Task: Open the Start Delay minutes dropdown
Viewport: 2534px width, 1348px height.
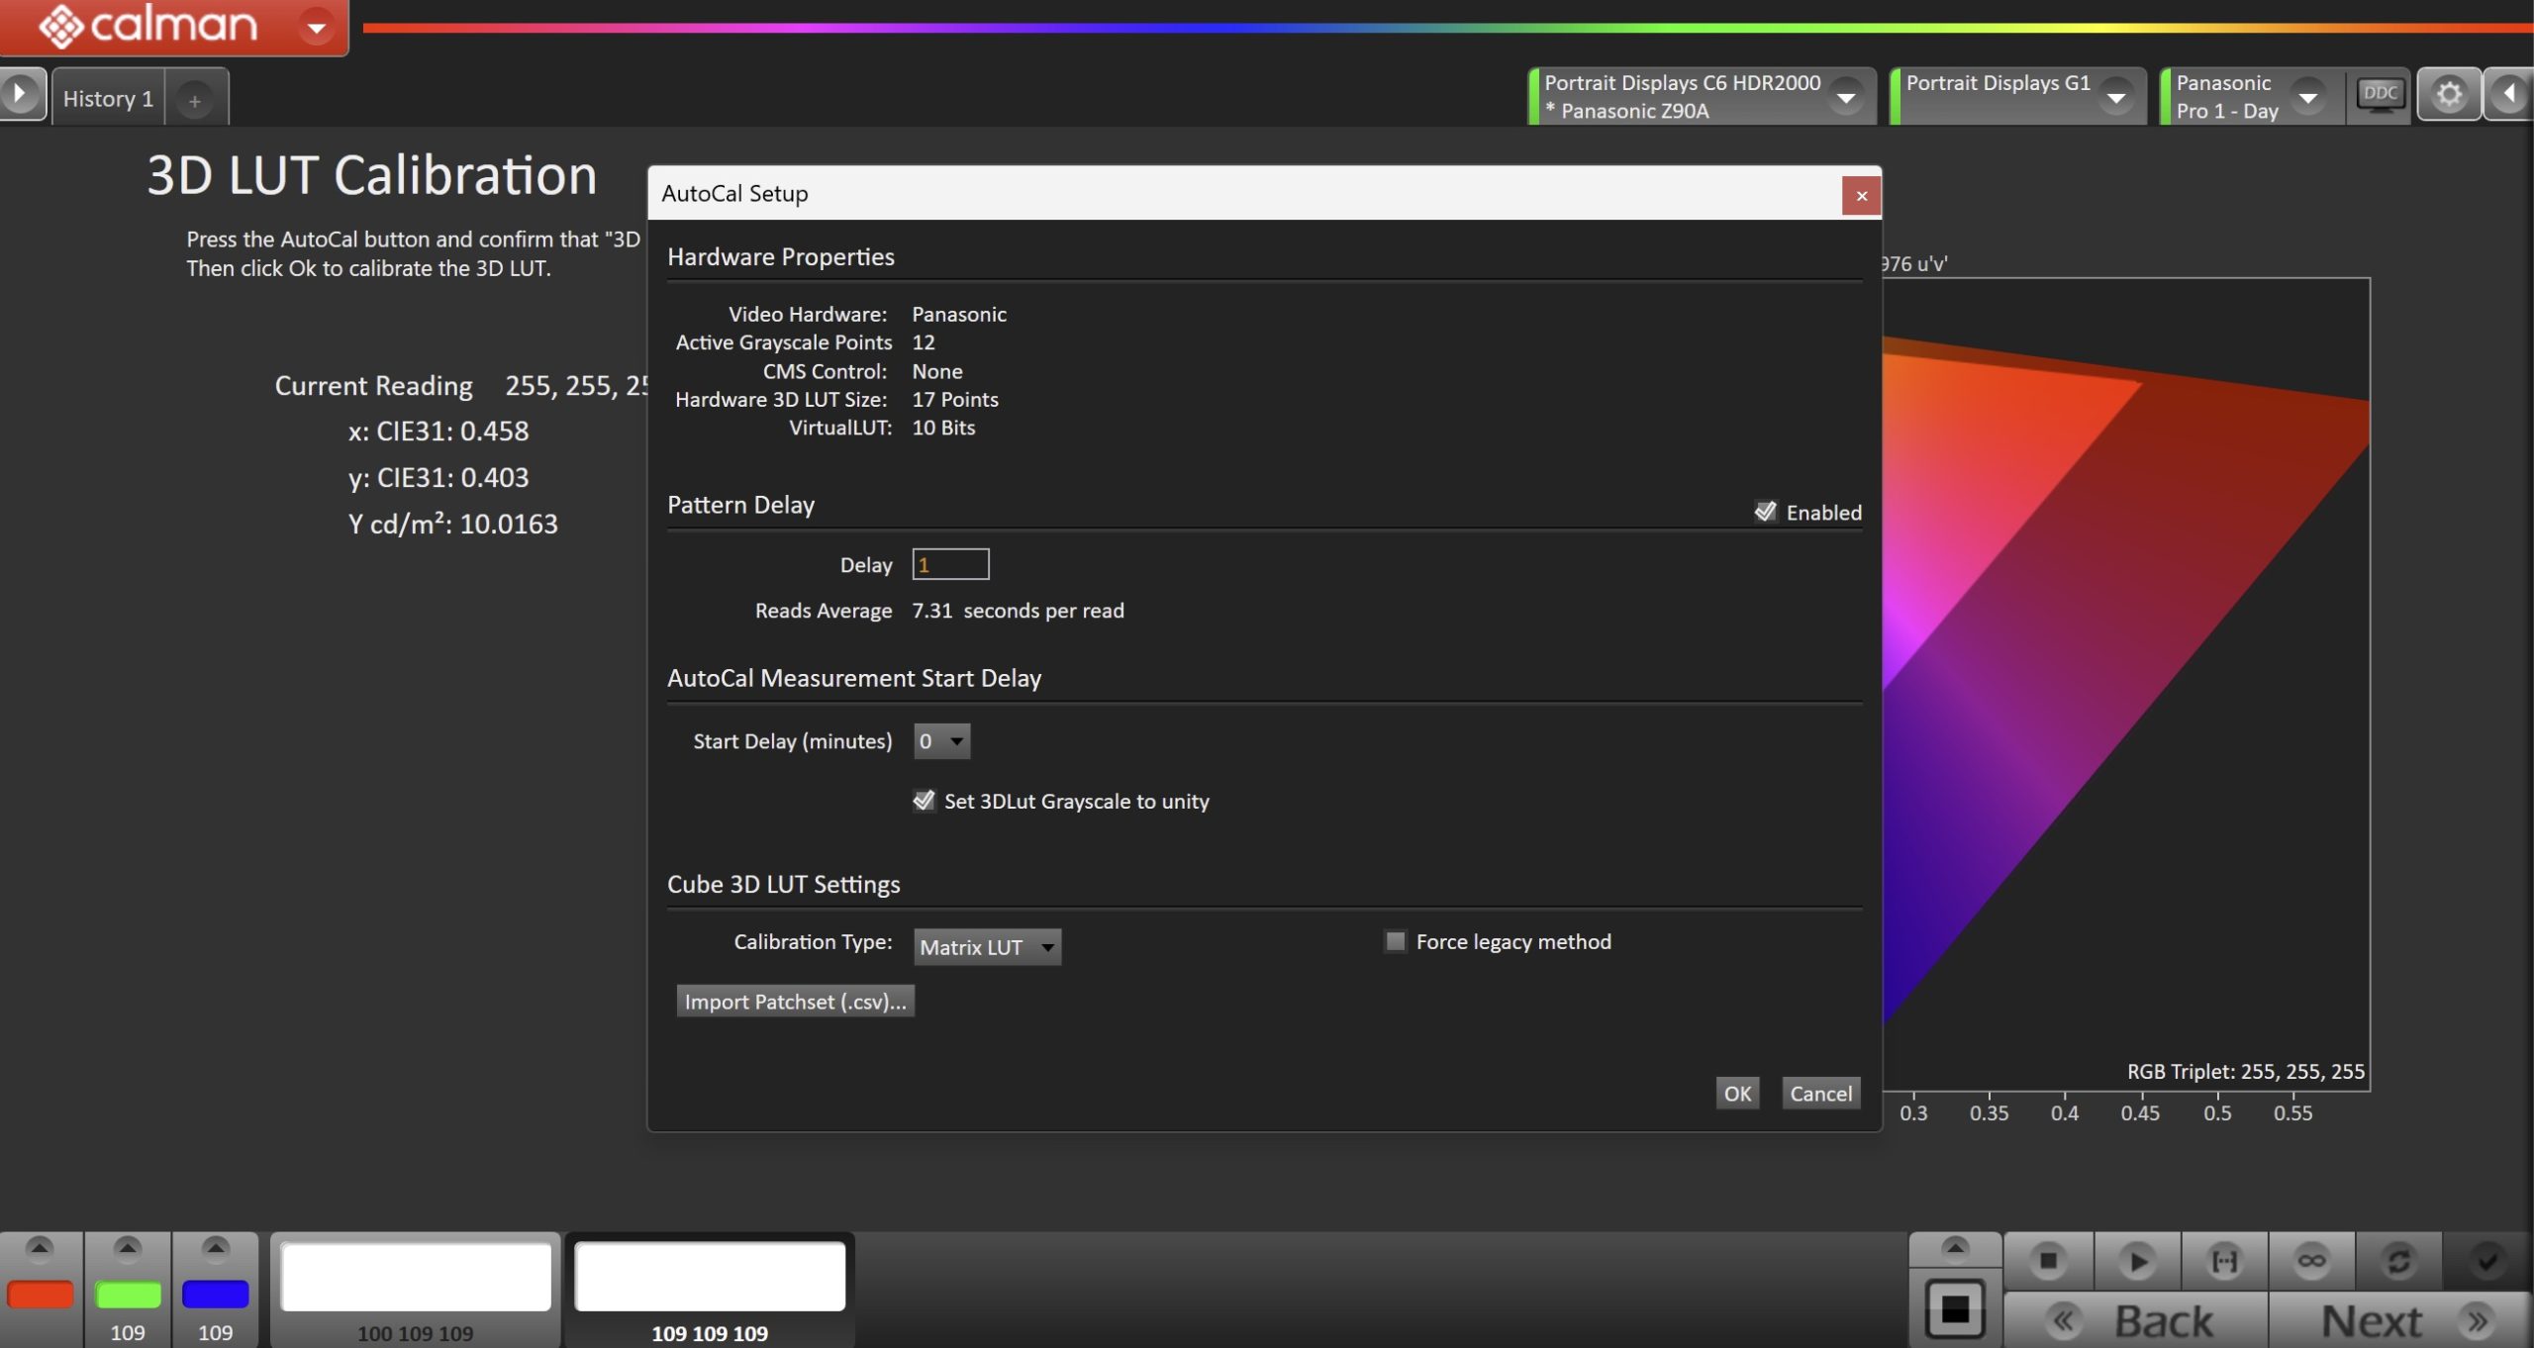Action: tap(941, 741)
